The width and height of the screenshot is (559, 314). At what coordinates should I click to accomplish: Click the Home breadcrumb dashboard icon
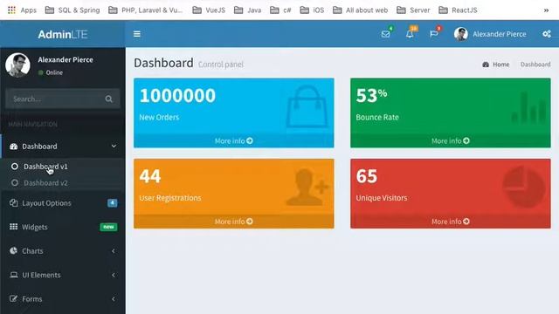486,65
